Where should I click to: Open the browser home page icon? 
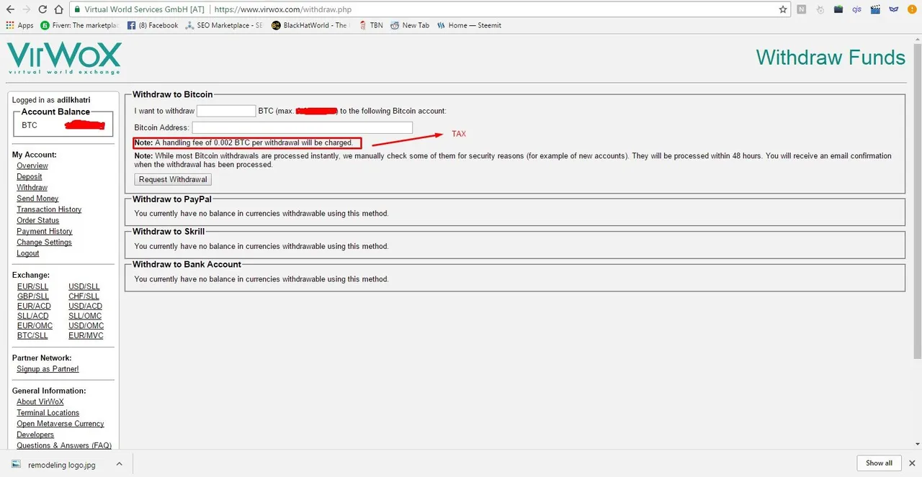[x=59, y=9]
